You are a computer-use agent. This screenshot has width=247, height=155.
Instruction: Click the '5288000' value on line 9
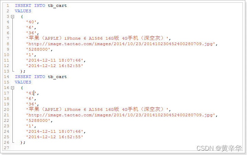[38, 49]
